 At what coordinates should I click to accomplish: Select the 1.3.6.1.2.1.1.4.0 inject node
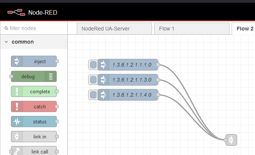pos(128,95)
